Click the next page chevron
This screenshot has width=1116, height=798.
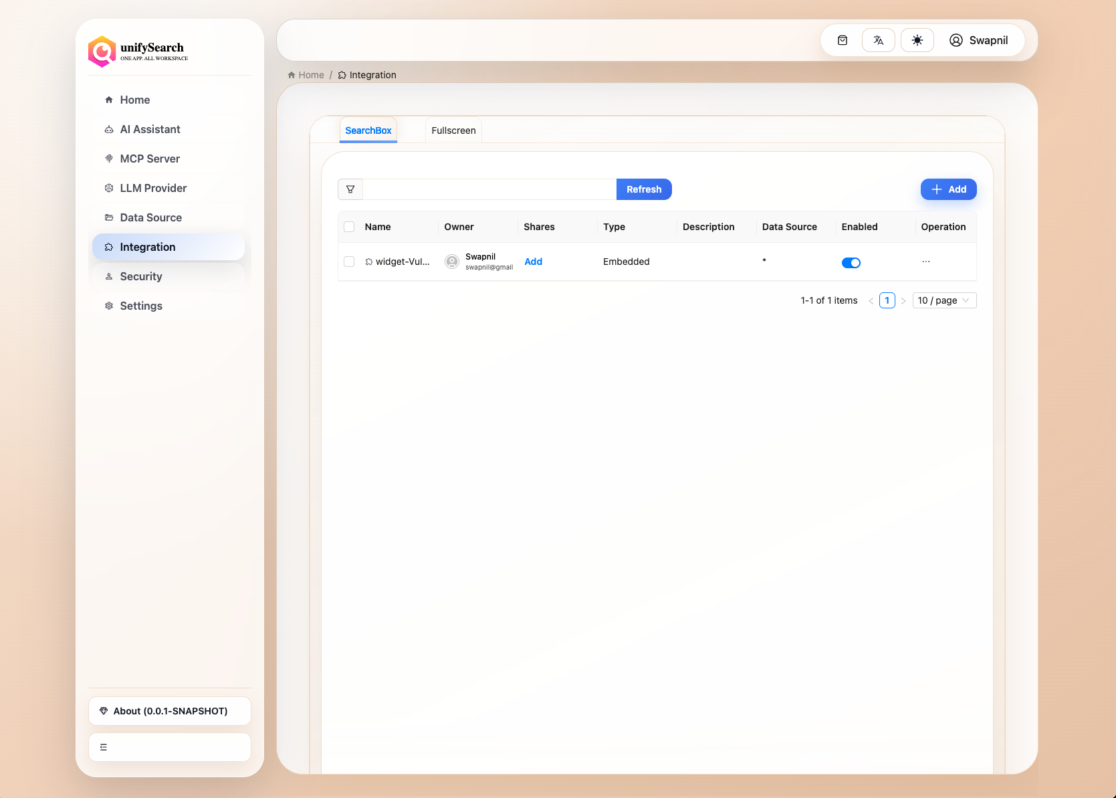pyautogui.click(x=903, y=300)
